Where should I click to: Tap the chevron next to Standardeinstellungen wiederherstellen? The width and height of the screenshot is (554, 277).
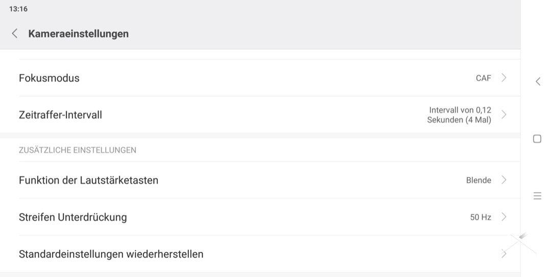click(x=504, y=254)
